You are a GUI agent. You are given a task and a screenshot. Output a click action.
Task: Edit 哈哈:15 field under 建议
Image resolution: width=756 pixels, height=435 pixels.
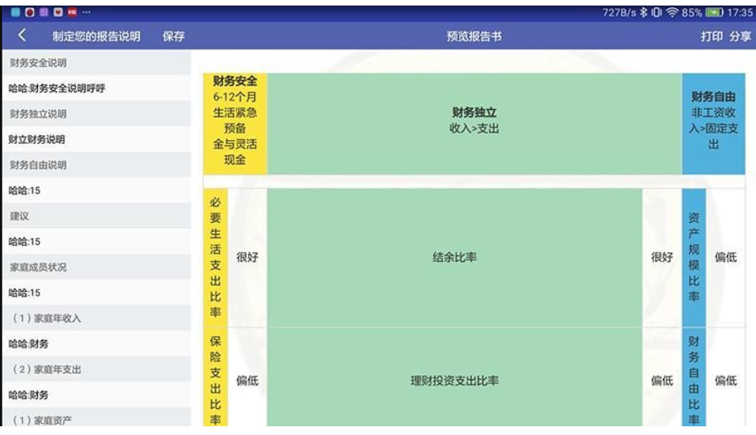point(96,241)
